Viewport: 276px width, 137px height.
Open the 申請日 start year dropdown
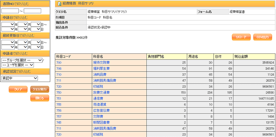click(x=8, y=24)
